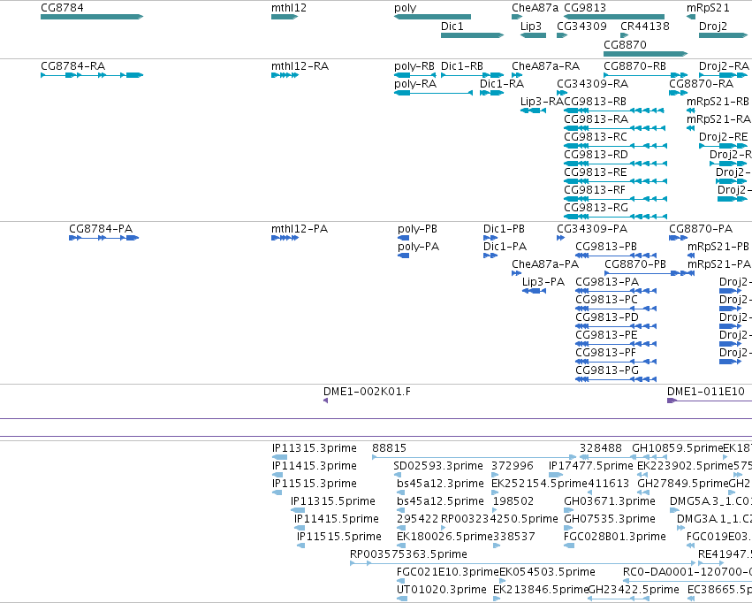Click the DME1-002K01.F feature label
The height and width of the screenshot is (603, 752).
tap(367, 392)
